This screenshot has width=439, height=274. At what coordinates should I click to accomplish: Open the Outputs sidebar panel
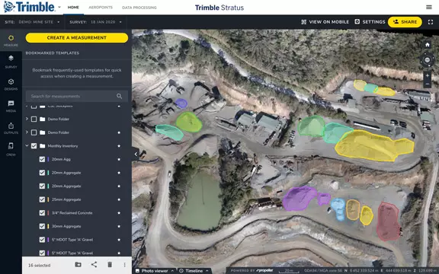click(x=11, y=128)
